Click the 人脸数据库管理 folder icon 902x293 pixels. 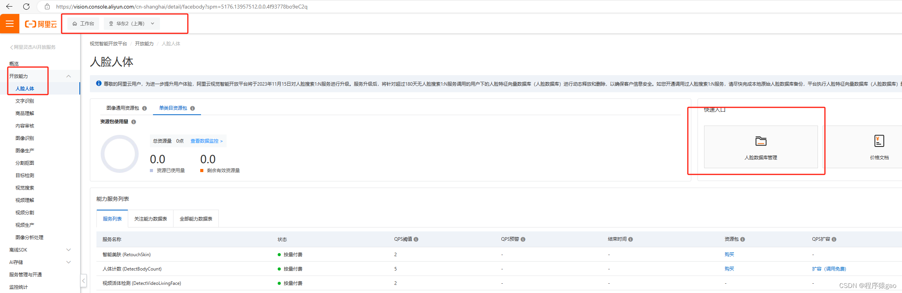pyautogui.click(x=761, y=141)
